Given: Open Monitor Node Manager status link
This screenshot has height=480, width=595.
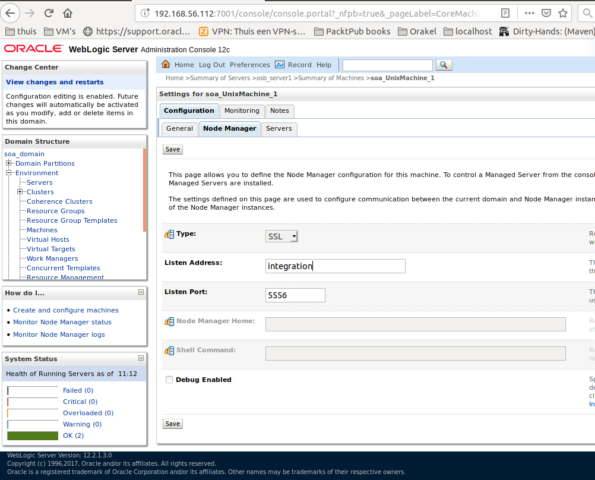Looking at the screenshot, I should pos(62,322).
